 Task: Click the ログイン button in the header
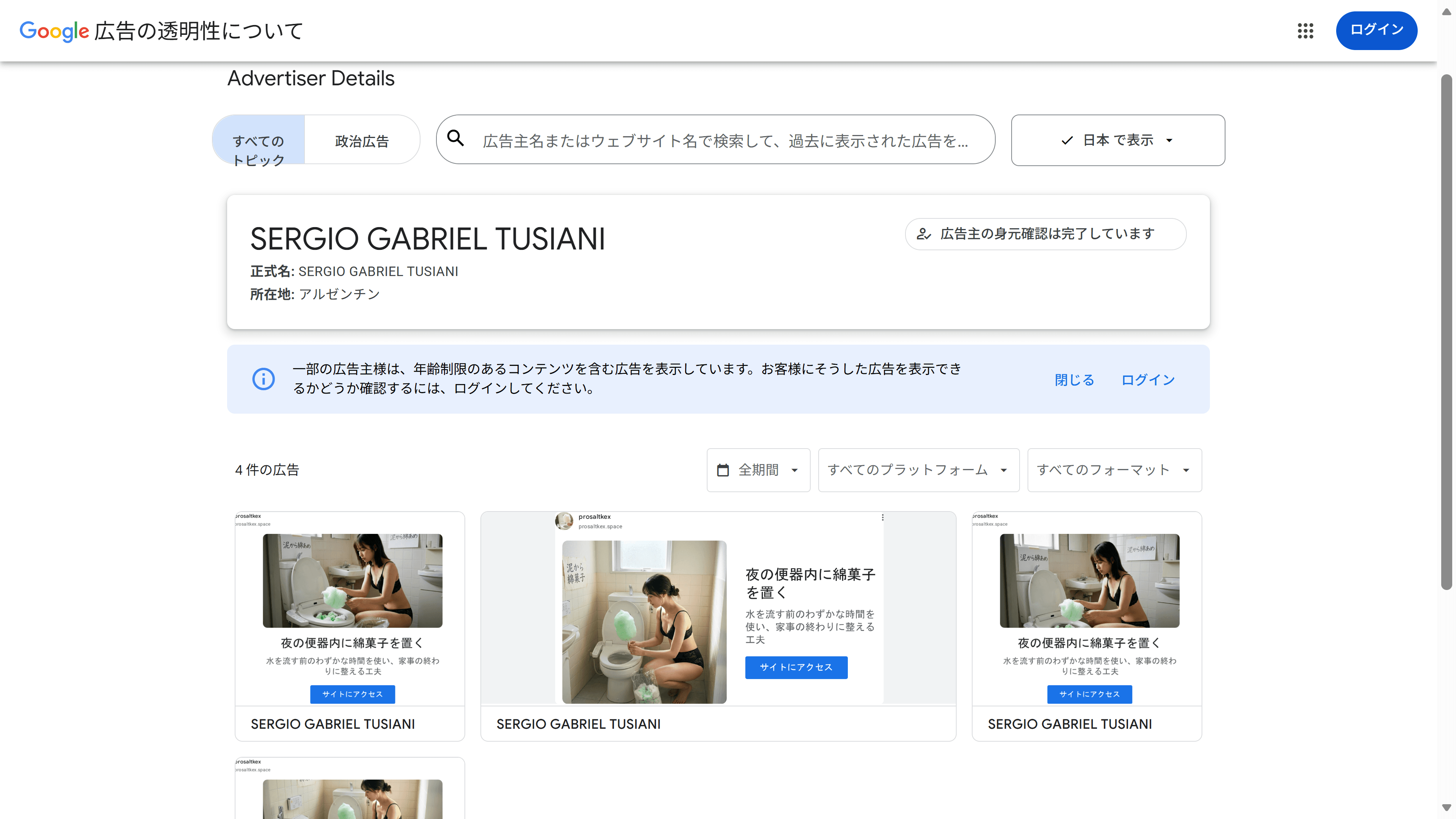1376,30
